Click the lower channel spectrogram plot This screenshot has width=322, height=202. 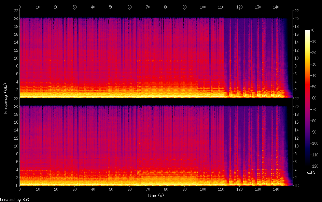coord(156,142)
